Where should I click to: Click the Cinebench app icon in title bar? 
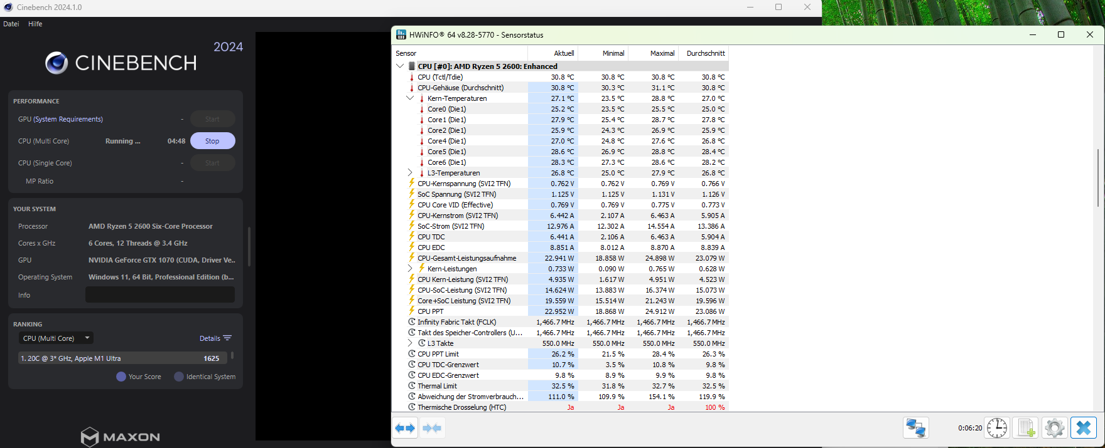pos(8,7)
